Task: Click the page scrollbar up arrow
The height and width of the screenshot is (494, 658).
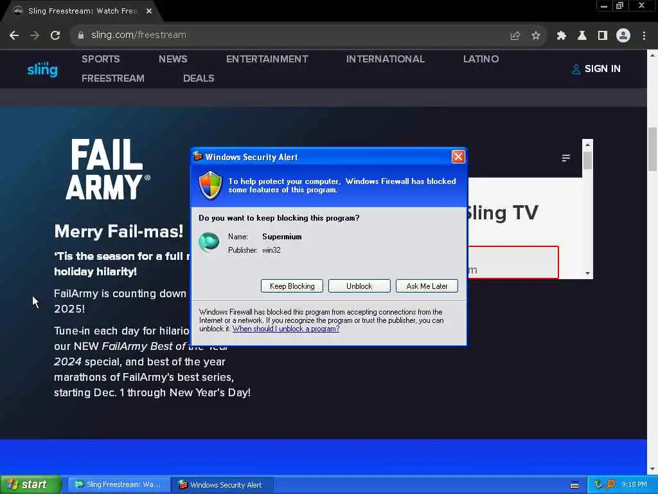Action: pyautogui.click(x=652, y=55)
